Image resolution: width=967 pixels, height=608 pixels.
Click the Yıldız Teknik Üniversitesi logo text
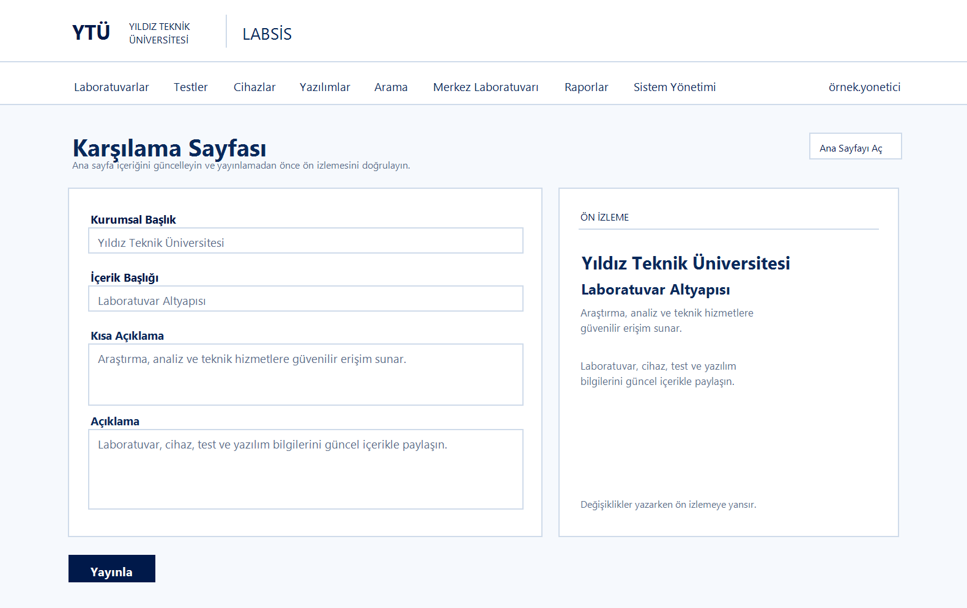159,33
